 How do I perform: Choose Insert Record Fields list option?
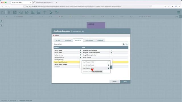pyautogui.click(x=96, y=68)
